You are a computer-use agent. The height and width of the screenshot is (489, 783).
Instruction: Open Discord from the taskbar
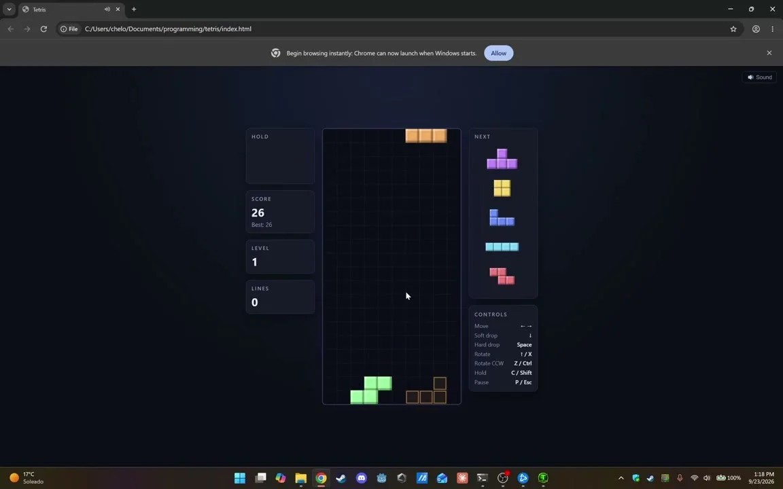(362, 478)
